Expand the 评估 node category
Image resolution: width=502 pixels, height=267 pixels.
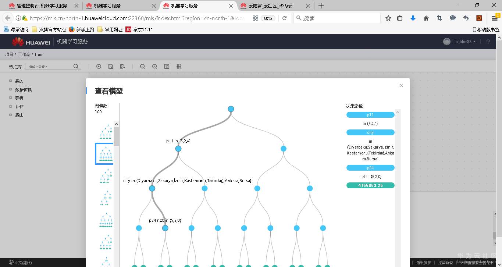pos(11,106)
